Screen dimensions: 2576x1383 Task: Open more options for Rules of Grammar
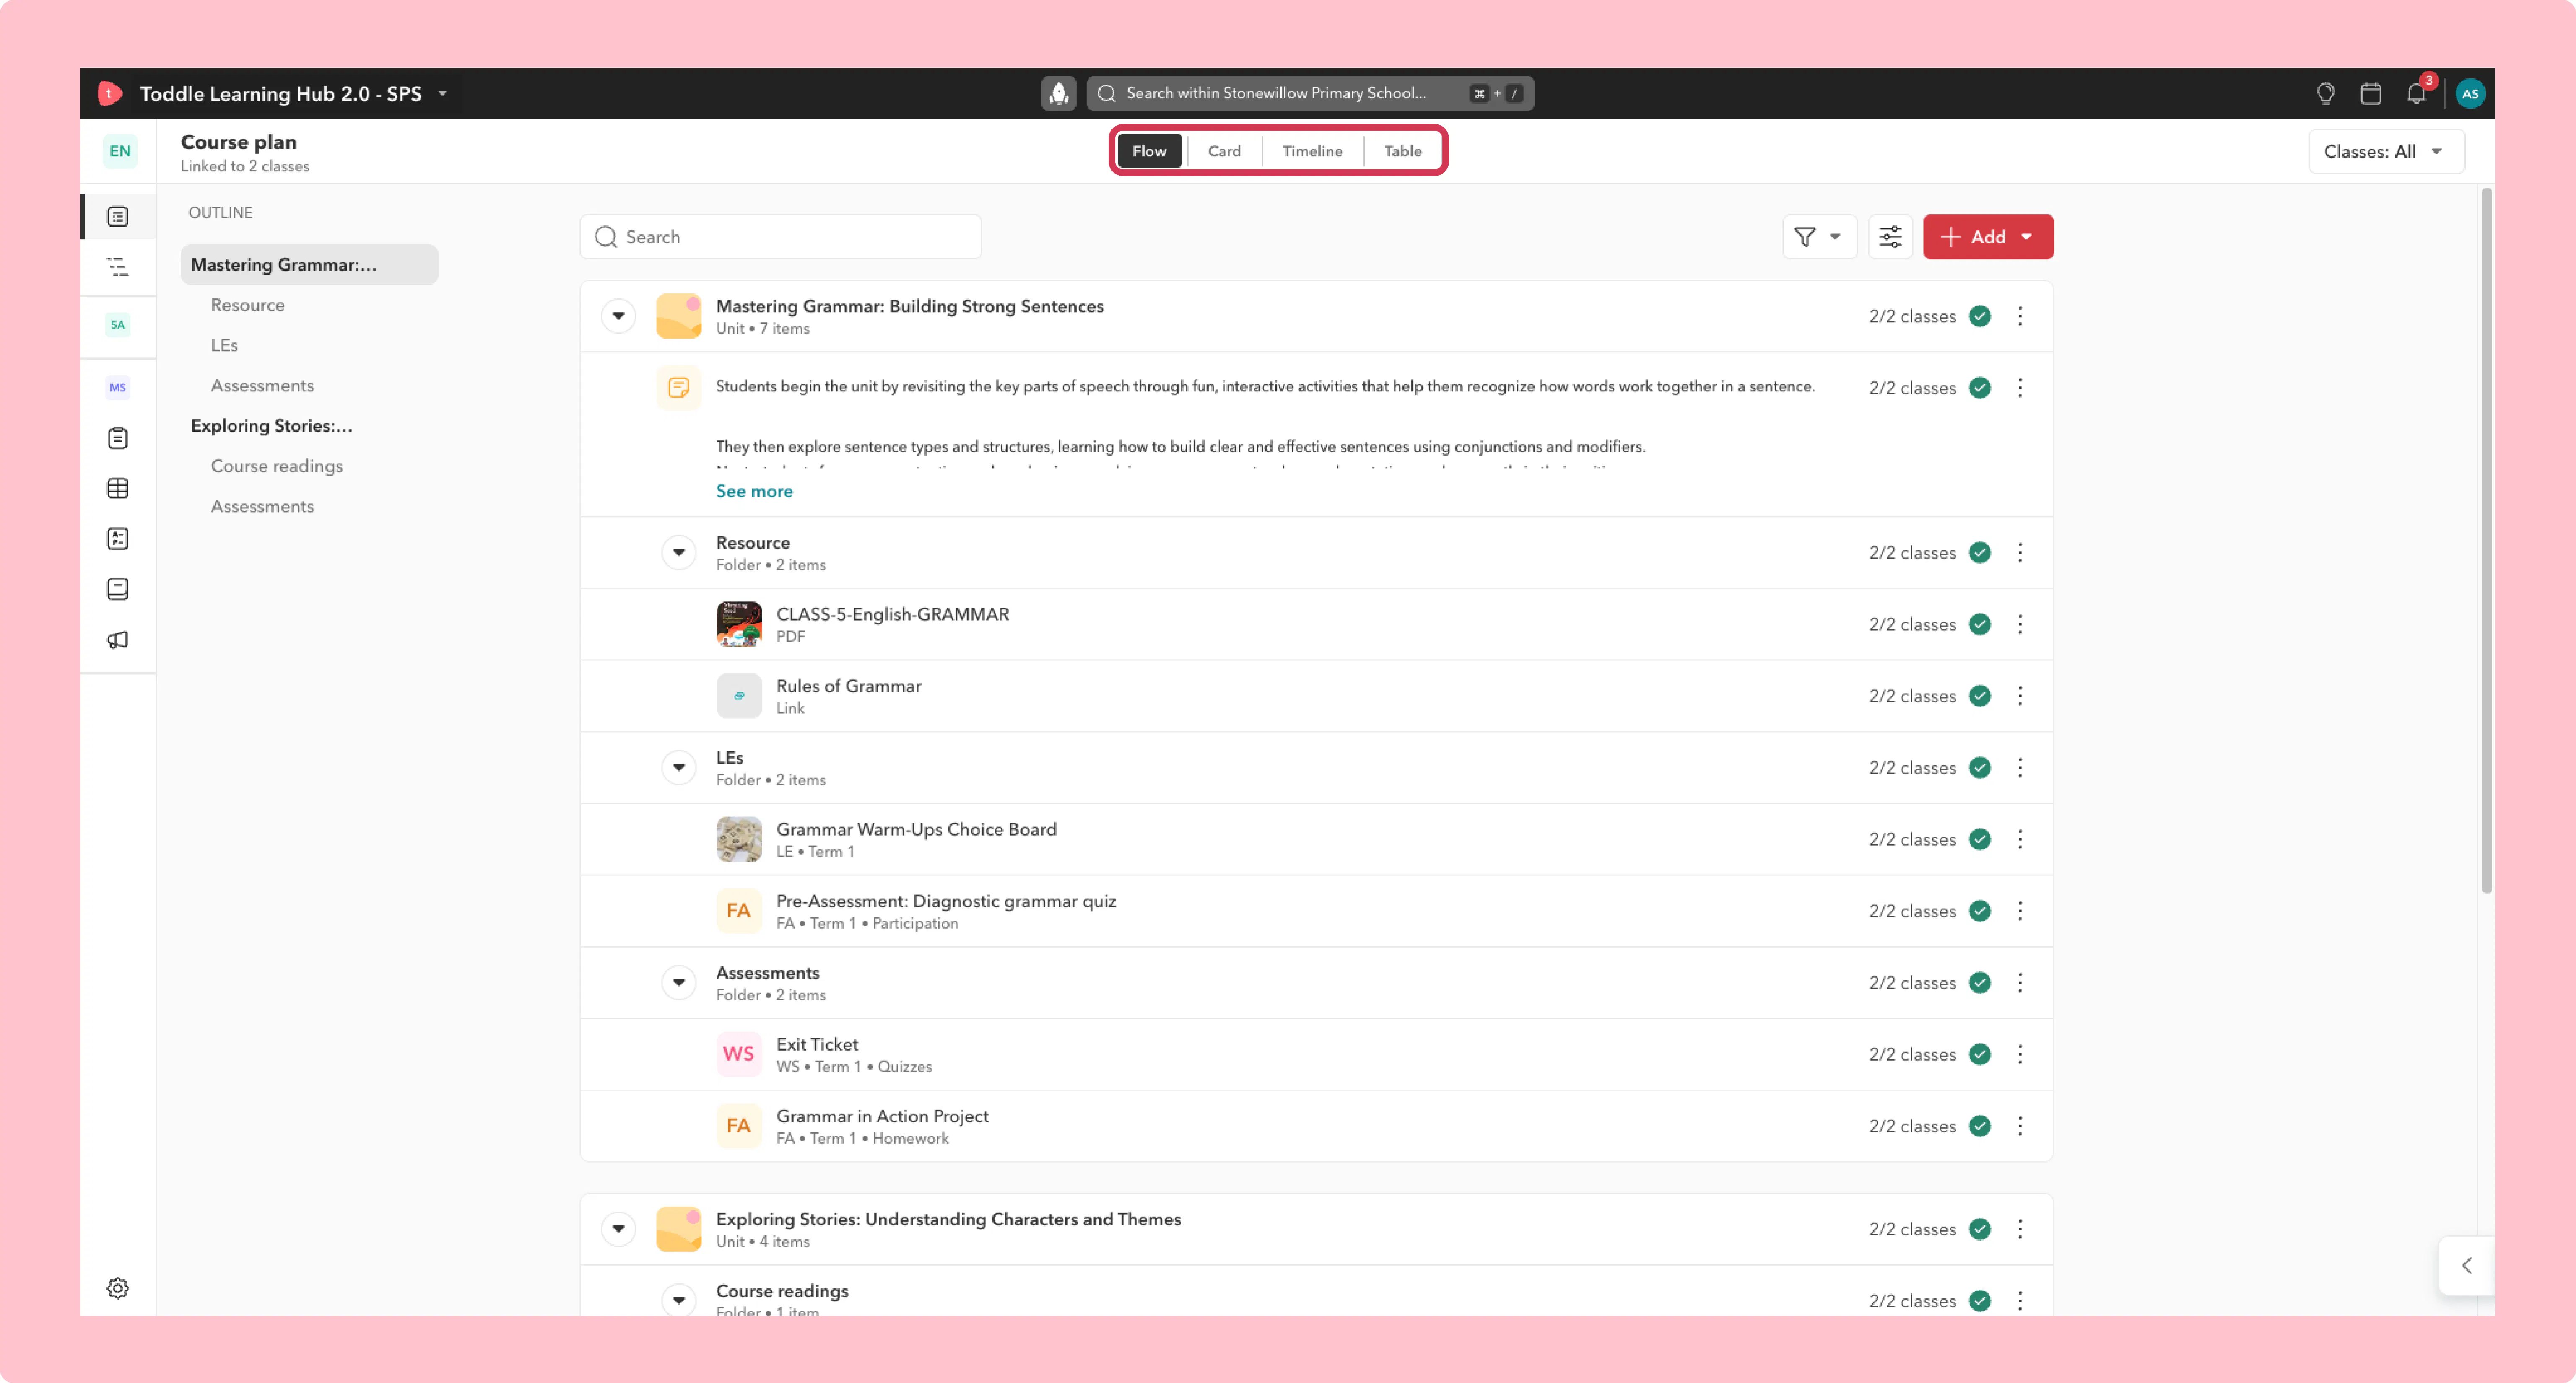coord(2020,696)
